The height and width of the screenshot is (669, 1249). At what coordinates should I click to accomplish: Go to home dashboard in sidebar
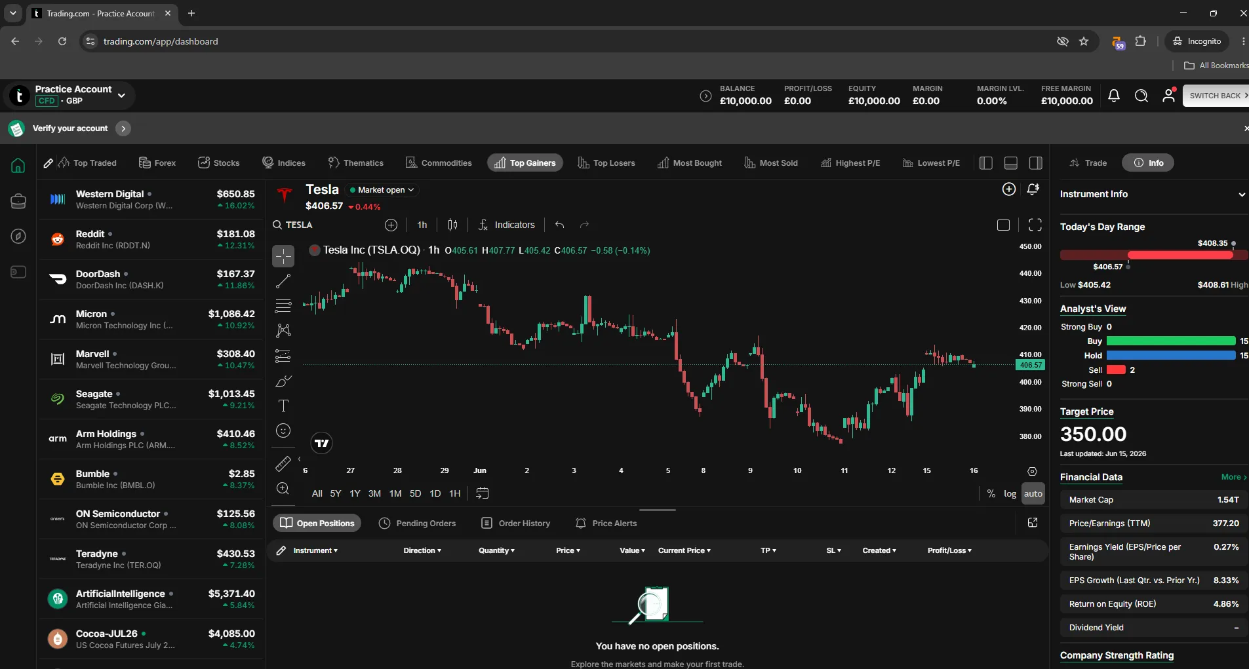tap(18, 166)
